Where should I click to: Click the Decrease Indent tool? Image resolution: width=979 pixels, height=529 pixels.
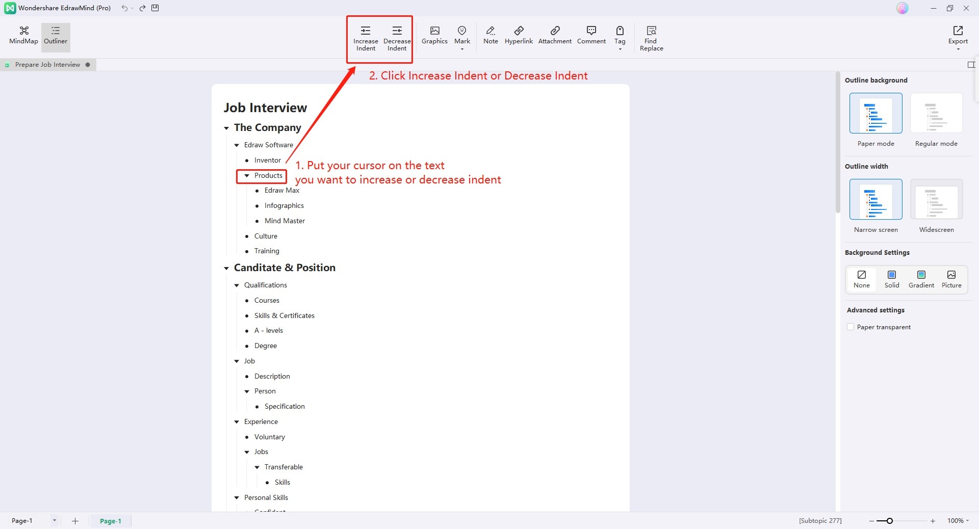(397, 38)
